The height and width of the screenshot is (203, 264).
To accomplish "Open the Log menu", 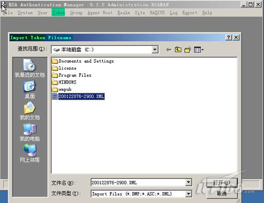I will (174, 13).
